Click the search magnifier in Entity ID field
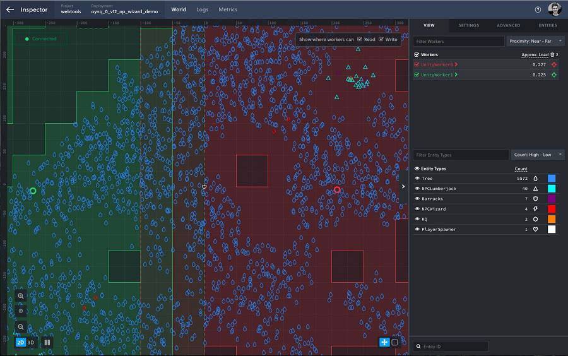 click(x=418, y=347)
